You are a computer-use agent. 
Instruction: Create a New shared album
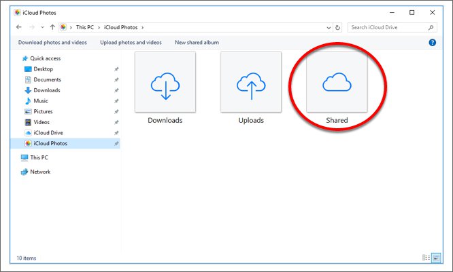[197, 42]
